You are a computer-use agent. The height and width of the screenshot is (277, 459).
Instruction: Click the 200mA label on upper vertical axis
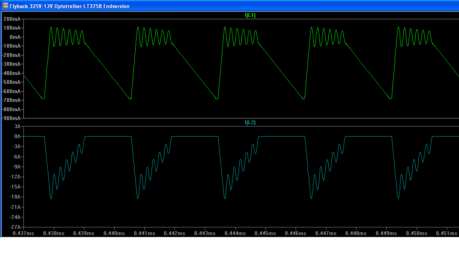click(12, 19)
